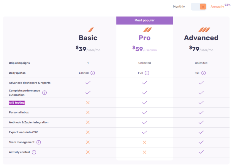The height and width of the screenshot is (167, 234).
Task: Click the Pro plan title
Action: 145,38
